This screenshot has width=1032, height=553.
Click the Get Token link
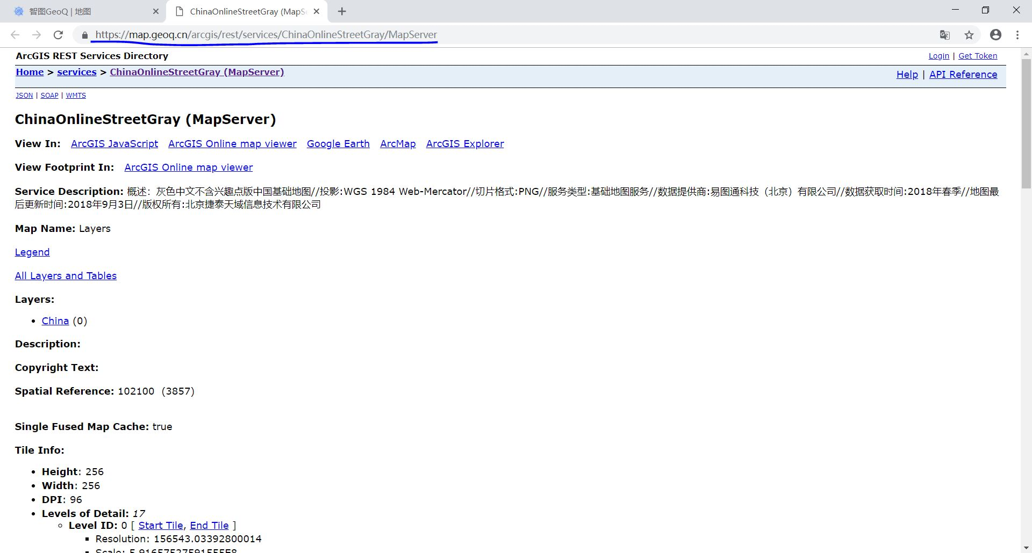click(x=977, y=55)
